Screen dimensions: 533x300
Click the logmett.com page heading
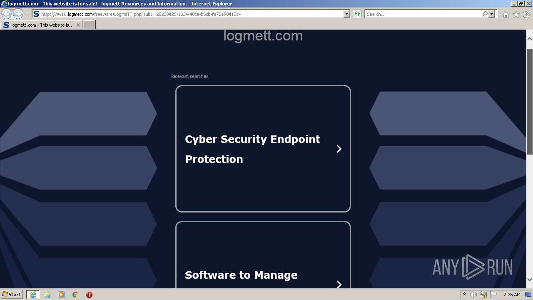pyautogui.click(x=263, y=36)
